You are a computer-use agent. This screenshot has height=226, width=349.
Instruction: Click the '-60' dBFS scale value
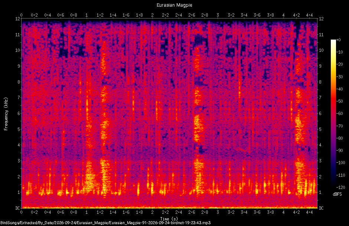339,114
